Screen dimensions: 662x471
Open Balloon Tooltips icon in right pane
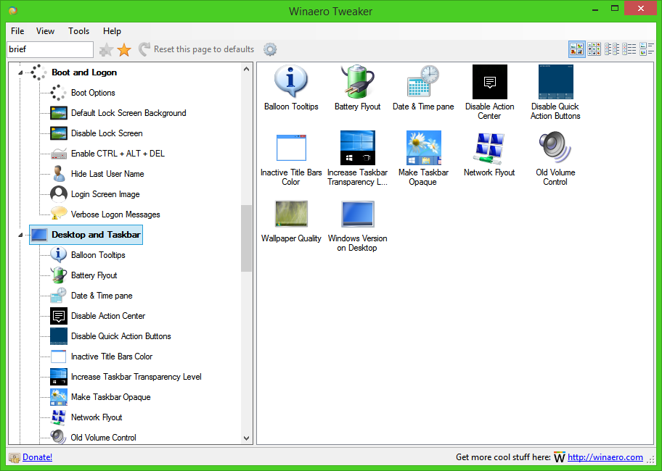pyautogui.click(x=291, y=82)
